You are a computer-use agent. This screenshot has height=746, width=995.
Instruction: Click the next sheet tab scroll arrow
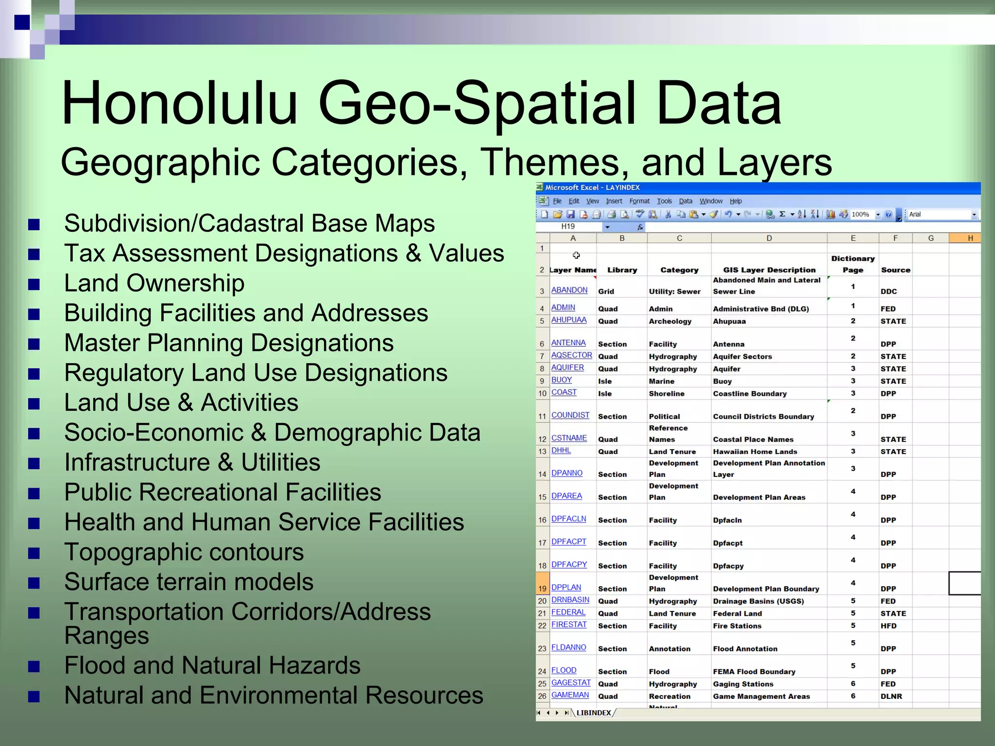point(557,713)
